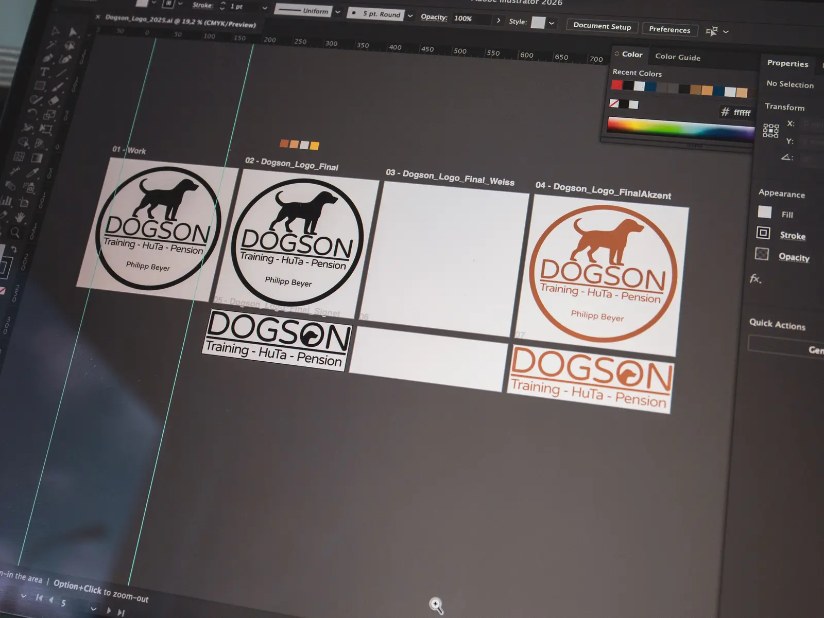Select the Selection (black arrow) tool
The image size is (824, 618).
click(x=55, y=31)
